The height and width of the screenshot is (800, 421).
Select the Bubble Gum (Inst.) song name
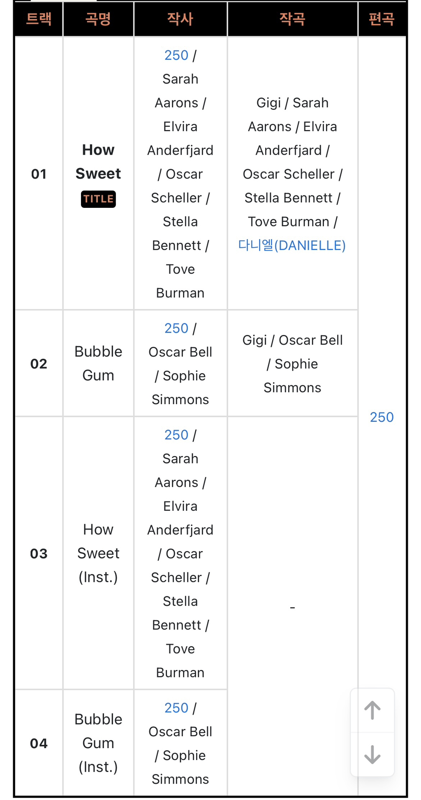point(98,743)
